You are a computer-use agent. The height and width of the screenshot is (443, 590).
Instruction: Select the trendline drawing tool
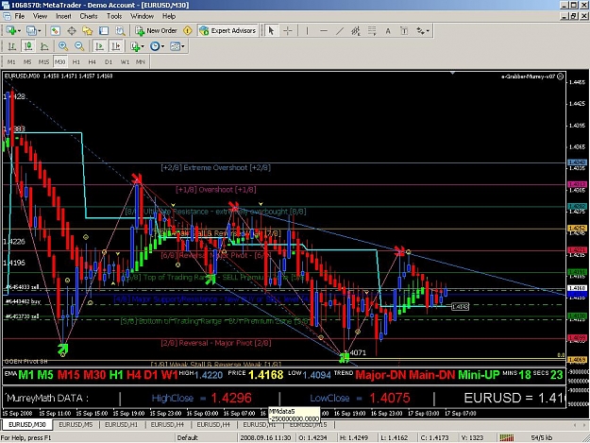(x=340, y=31)
